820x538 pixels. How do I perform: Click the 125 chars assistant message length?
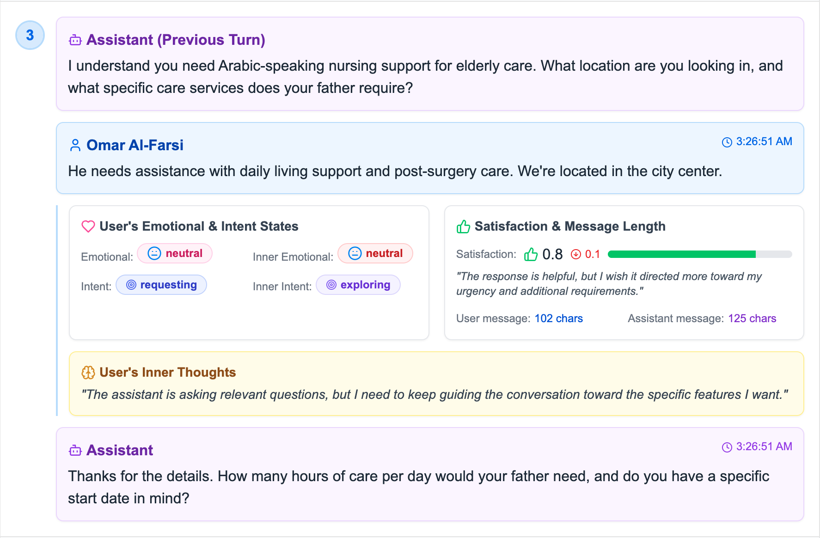(x=752, y=318)
